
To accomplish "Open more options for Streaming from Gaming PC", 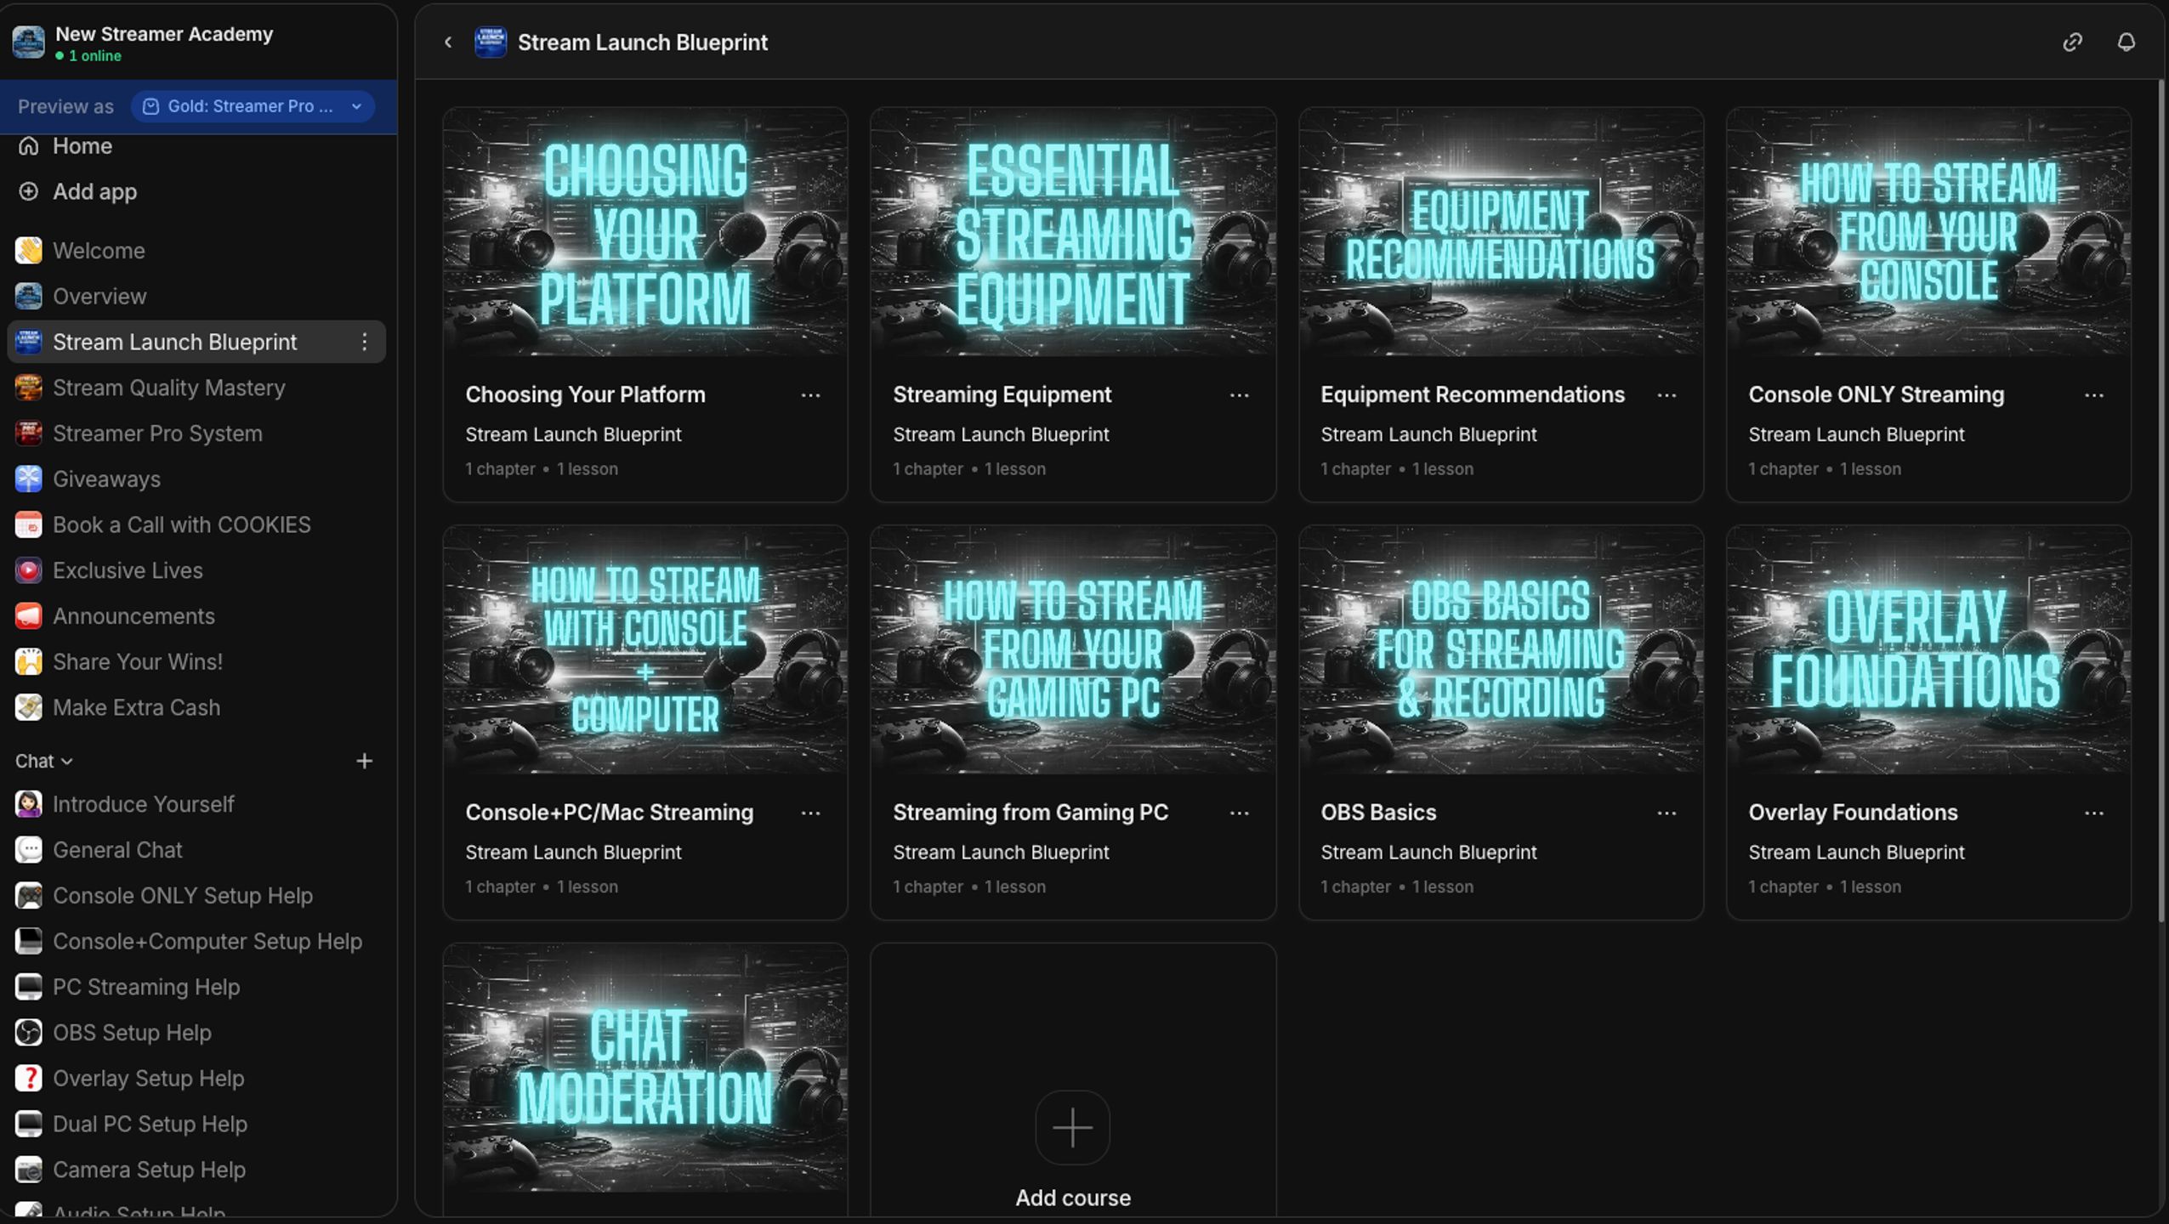I will [1239, 813].
